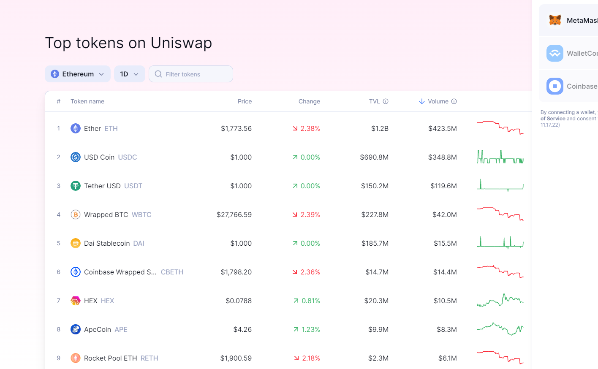This screenshot has height=369, width=598.
Task: Click the CBETH price $1,798.20
Action: click(236, 272)
